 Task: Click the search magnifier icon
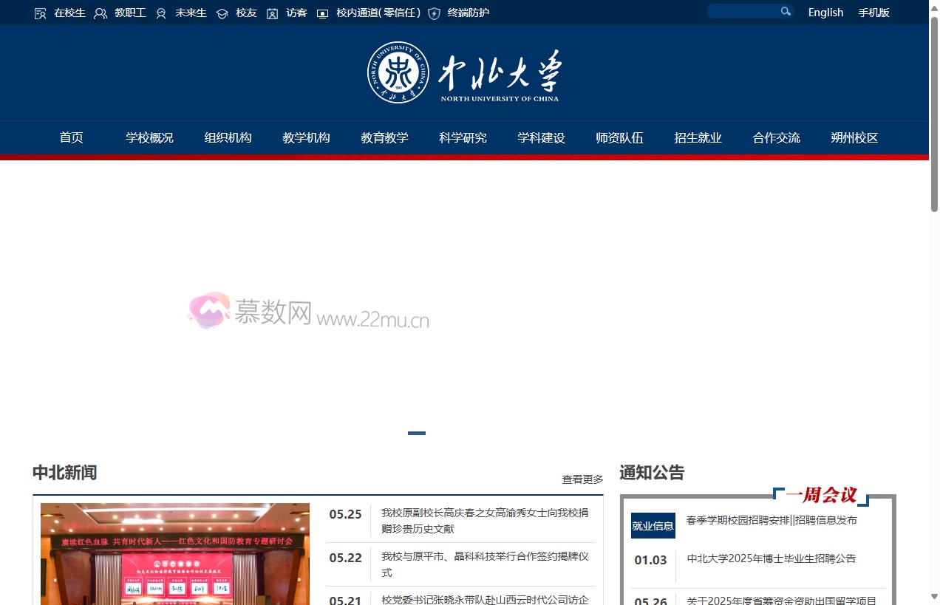(x=786, y=11)
